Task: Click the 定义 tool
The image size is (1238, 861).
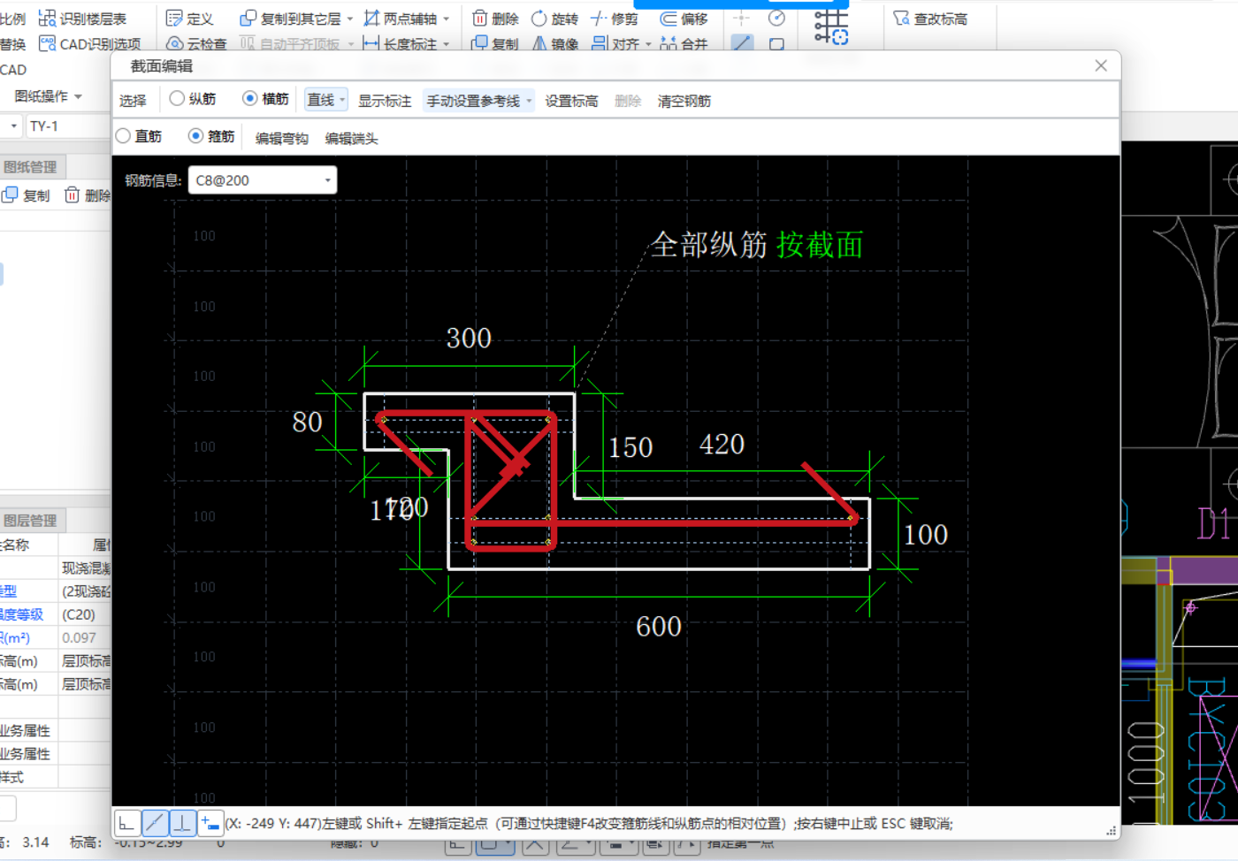Action: pyautogui.click(x=189, y=19)
